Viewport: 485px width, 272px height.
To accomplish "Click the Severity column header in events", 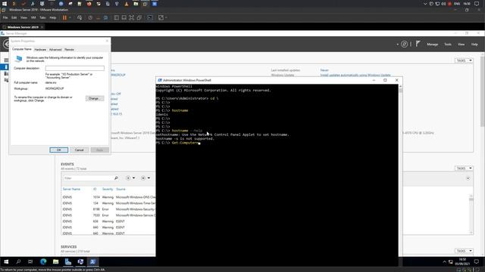I will [x=108, y=189].
